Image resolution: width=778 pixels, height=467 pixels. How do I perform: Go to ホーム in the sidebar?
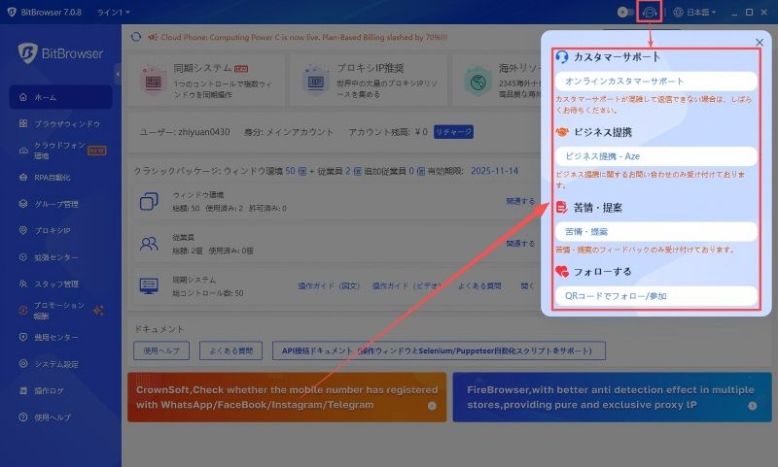pyautogui.click(x=60, y=97)
